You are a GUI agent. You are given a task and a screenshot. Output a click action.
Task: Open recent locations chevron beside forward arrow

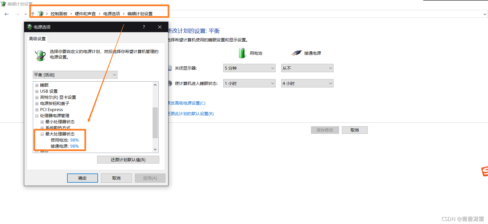point(26,14)
